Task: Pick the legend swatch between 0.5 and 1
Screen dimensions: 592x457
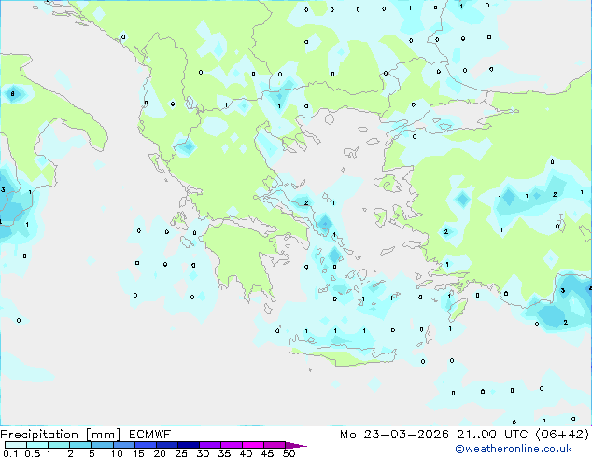Action: [37, 445]
